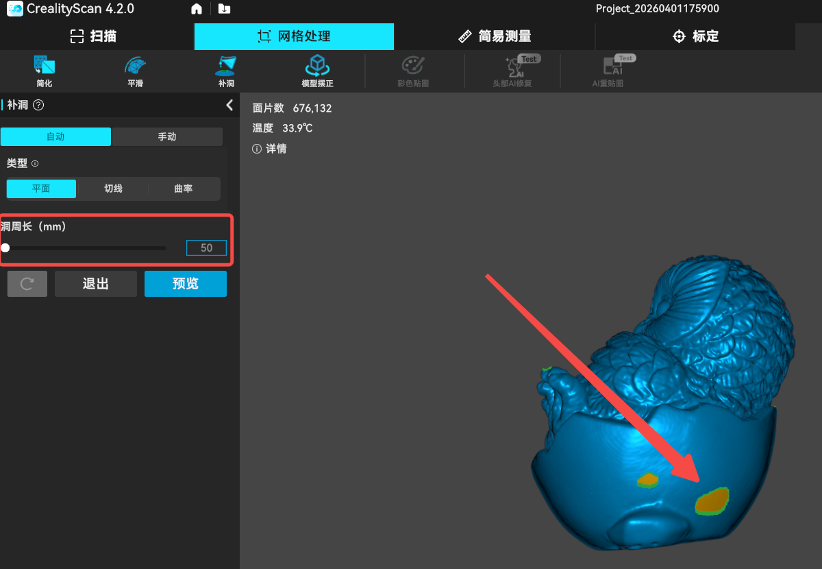Click the help icon next to 补洞
Viewport: 822px width, 569px height.
pyautogui.click(x=38, y=105)
